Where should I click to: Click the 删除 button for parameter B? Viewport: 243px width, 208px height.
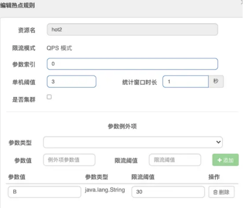(221, 192)
